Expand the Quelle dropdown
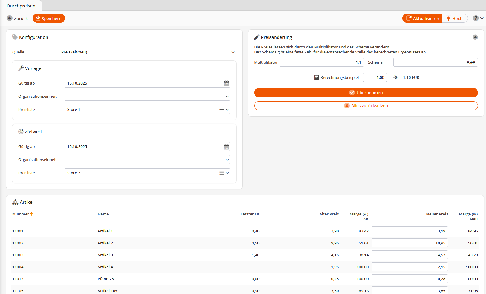The image size is (486, 294). tap(233, 52)
